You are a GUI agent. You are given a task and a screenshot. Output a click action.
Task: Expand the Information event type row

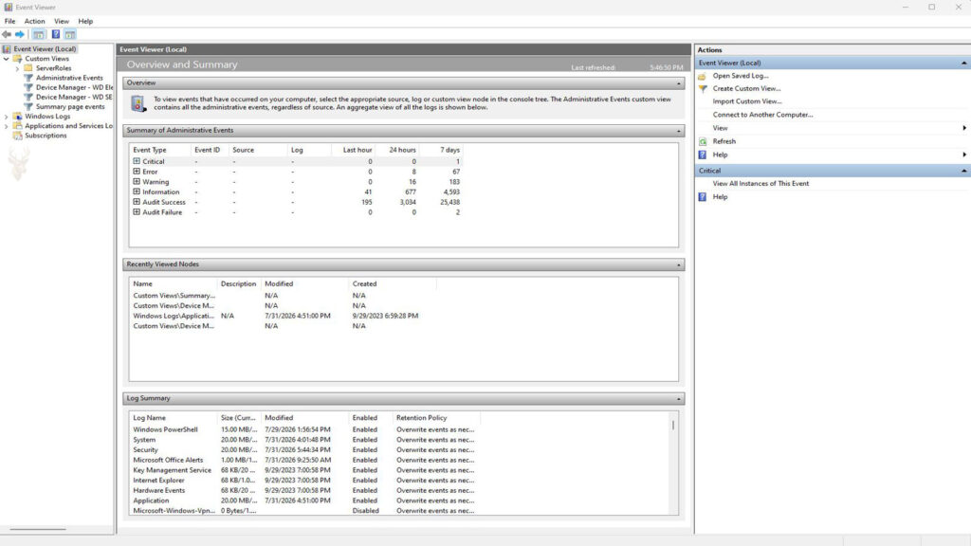point(137,191)
